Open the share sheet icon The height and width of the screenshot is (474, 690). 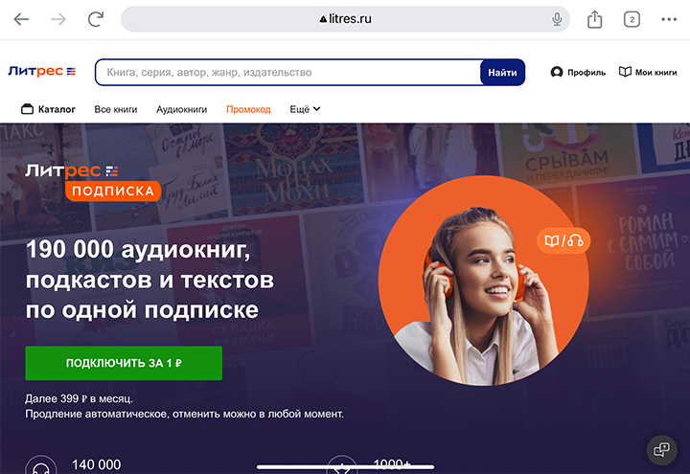(x=594, y=19)
